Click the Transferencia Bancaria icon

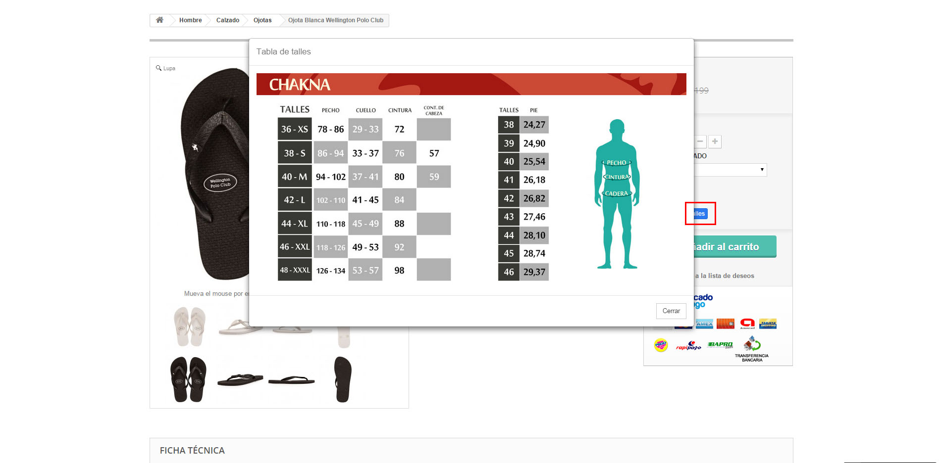coord(752,349)
